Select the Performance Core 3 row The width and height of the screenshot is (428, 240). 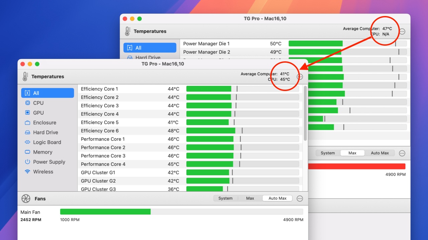pos(190,156)
